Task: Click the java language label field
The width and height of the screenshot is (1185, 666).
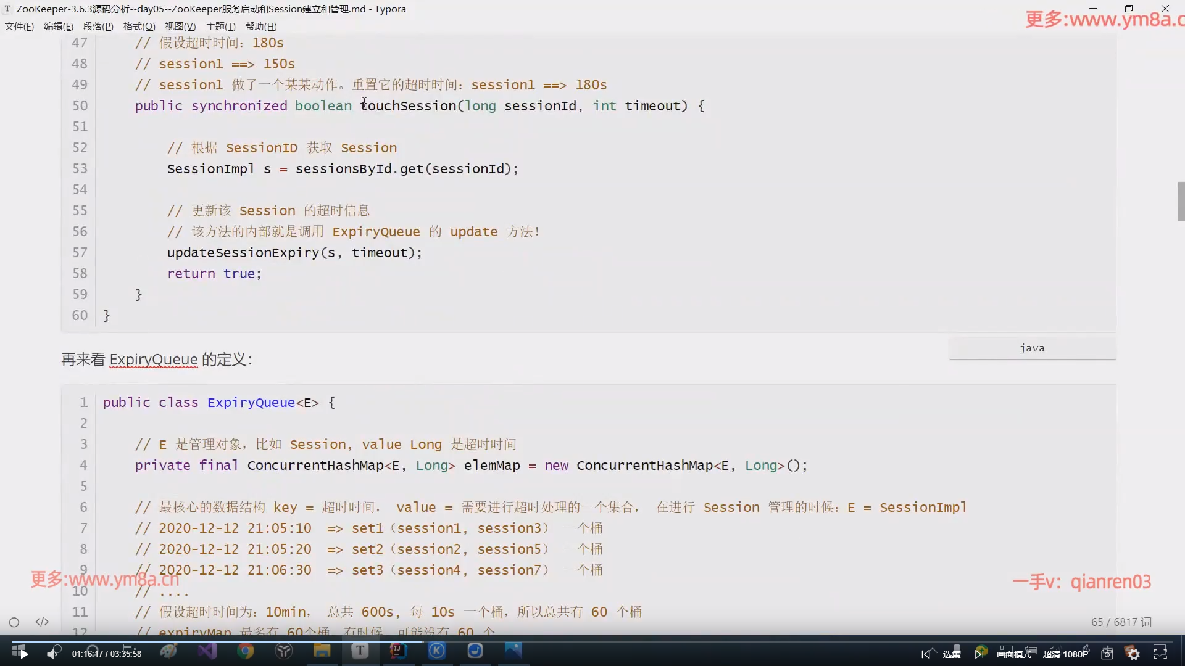Action: coord(1032,348)
